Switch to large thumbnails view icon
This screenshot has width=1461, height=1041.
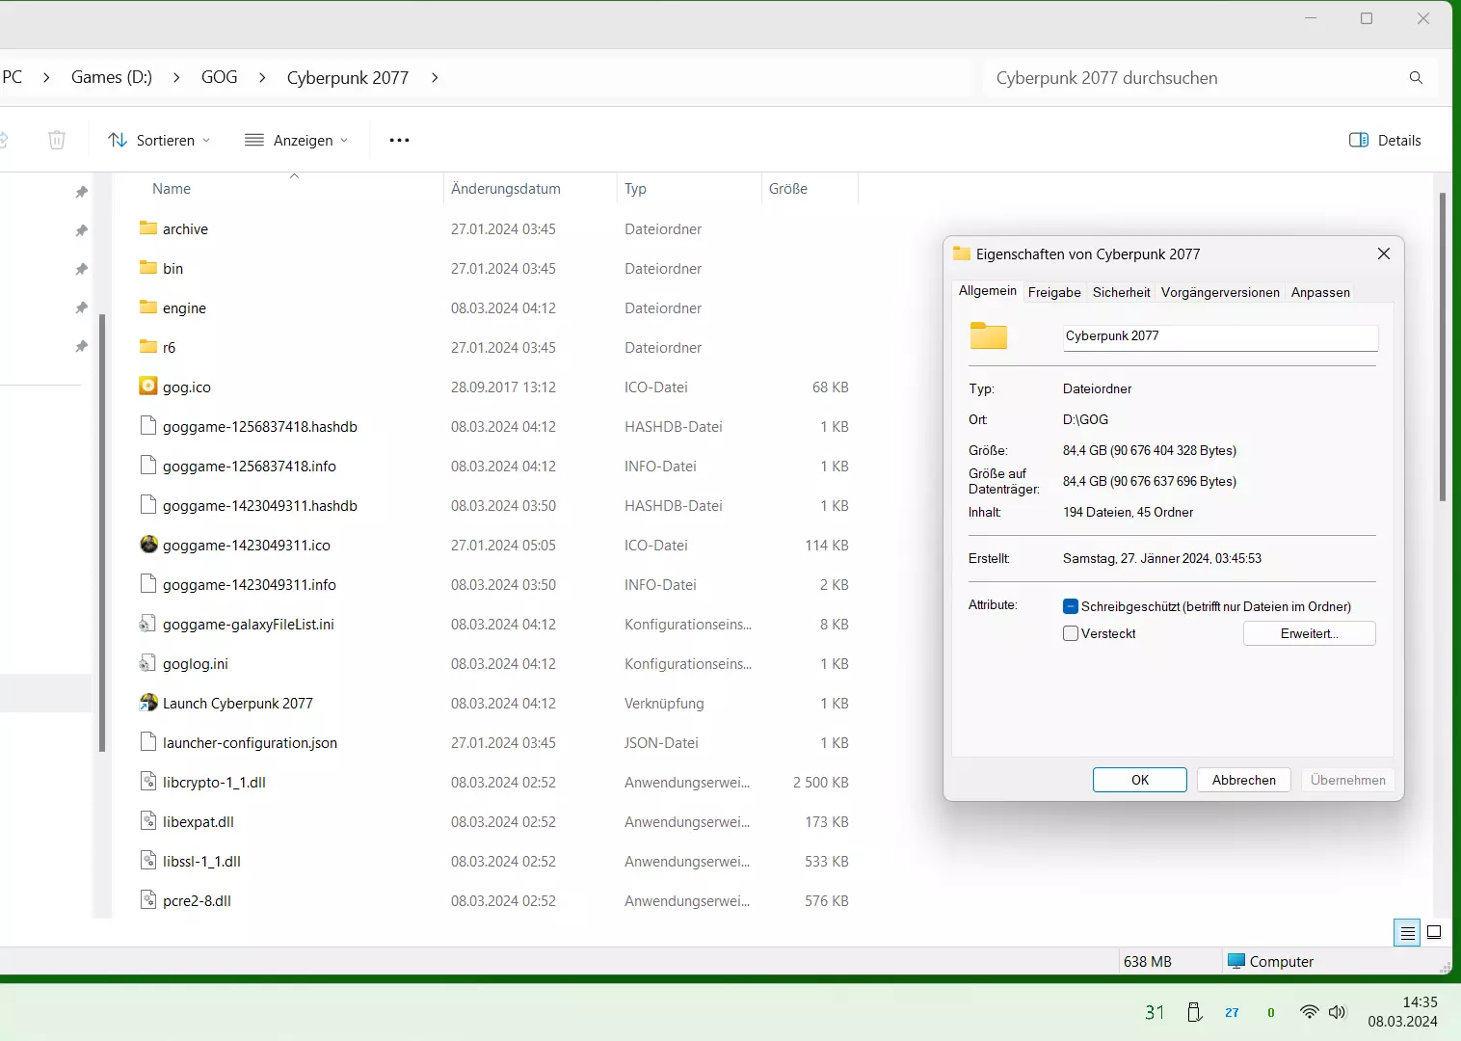tap(1434, 932)
